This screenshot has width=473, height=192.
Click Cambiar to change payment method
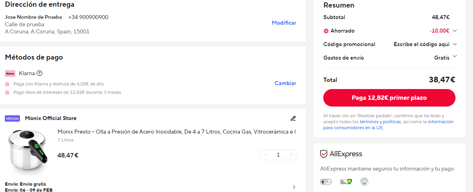[x=285, y=83]
